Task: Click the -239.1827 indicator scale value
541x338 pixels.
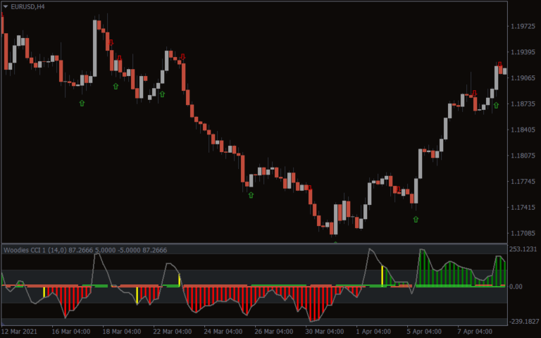Action: tap(524, 321)
